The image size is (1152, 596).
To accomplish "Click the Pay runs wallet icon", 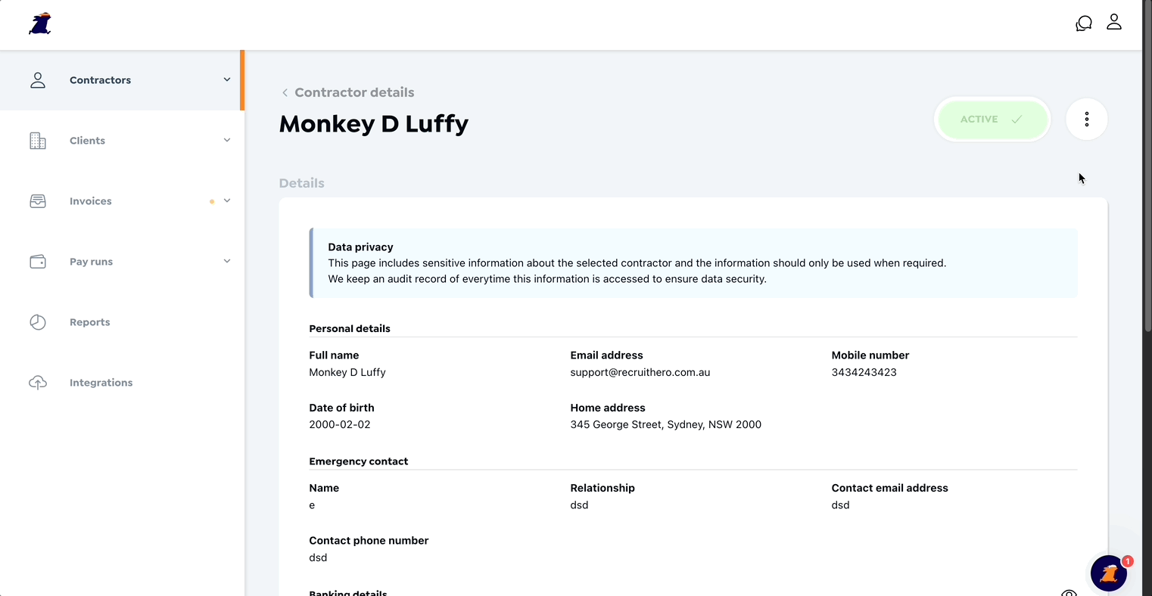I will 38,262.
